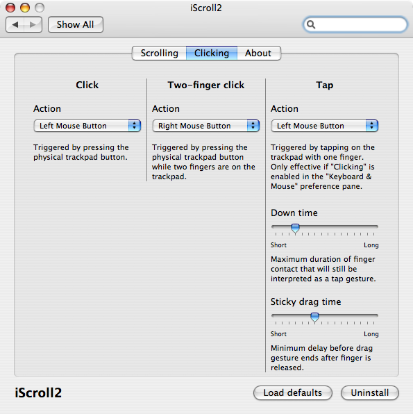Image resolution: width=413 pixels, height=414 pixels.
Task: Click the 'Sticky drag time' label
Action: tap(305, 301)
